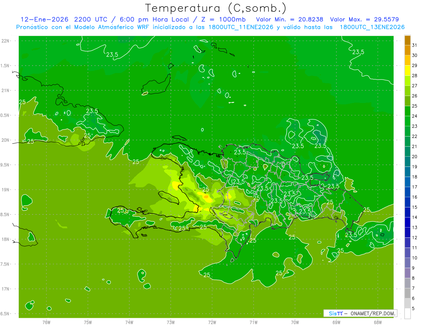Click the '73W' longitude axis label
Viewport: 424px width, 327px height.
[171, 322]
